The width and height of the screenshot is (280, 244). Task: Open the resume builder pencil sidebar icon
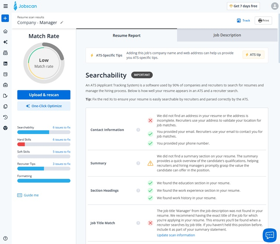pos(5,96)
